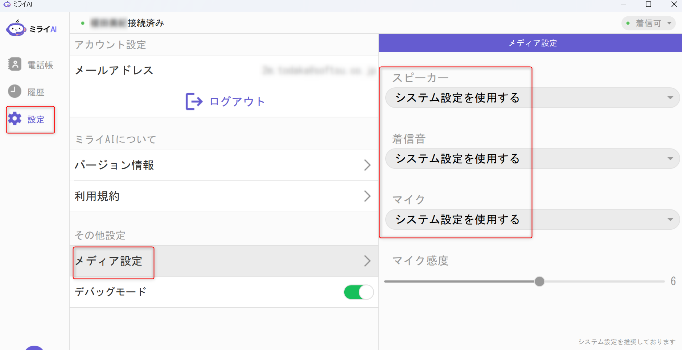Click the ミライAI robot logo icon

pyautogui.click(x=16, y=29)
